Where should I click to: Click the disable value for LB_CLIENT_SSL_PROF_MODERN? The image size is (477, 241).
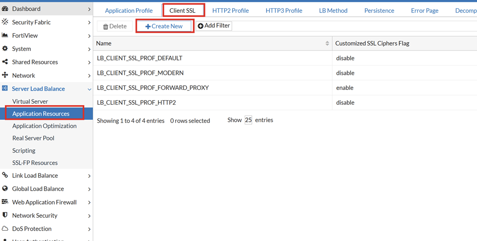pyautogui.click(x=345, y=73)
